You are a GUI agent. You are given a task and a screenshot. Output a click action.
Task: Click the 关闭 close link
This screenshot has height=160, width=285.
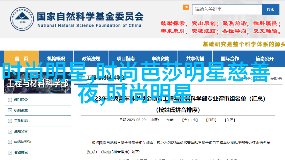coord(230,120)
